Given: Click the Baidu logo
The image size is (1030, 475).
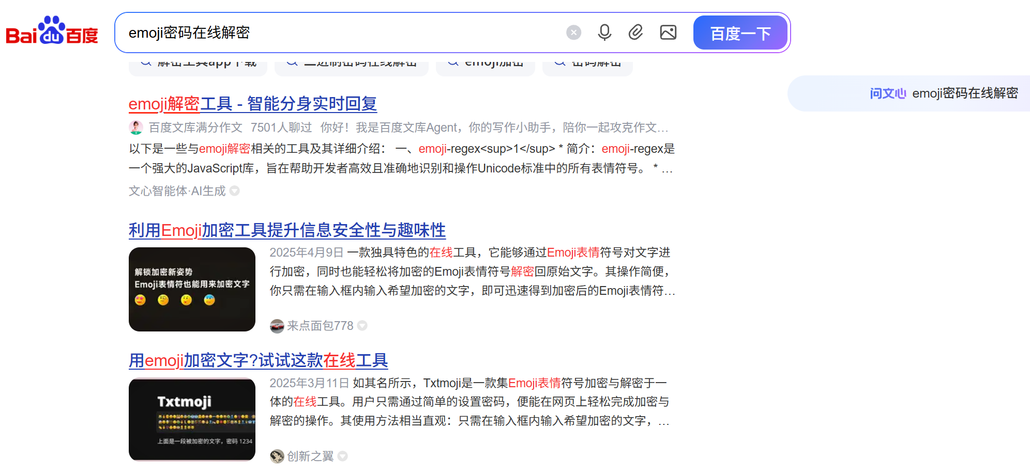Looking at the screenshot, I should [x=51, y=32].
